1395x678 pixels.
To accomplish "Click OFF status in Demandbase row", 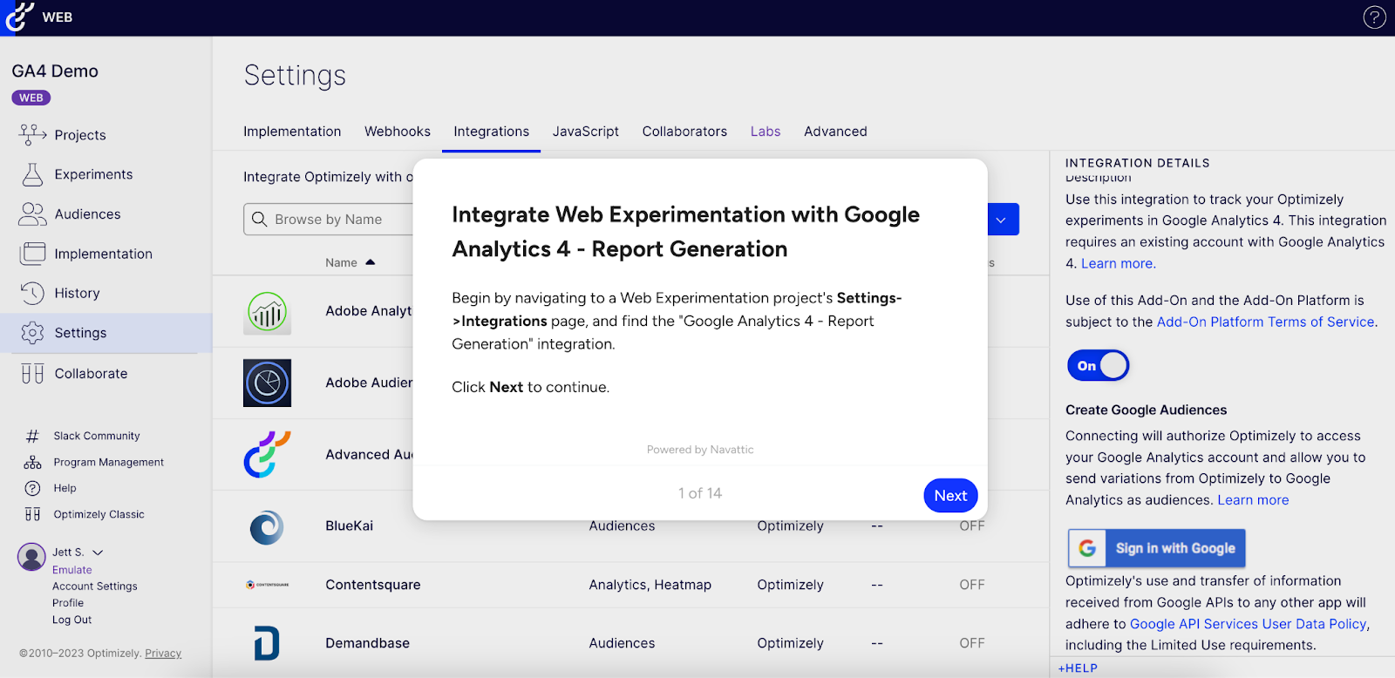I will (972, 643).
